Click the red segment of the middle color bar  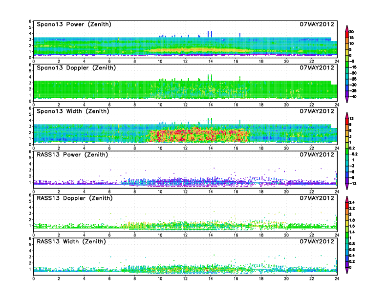(x=347, y=122)
